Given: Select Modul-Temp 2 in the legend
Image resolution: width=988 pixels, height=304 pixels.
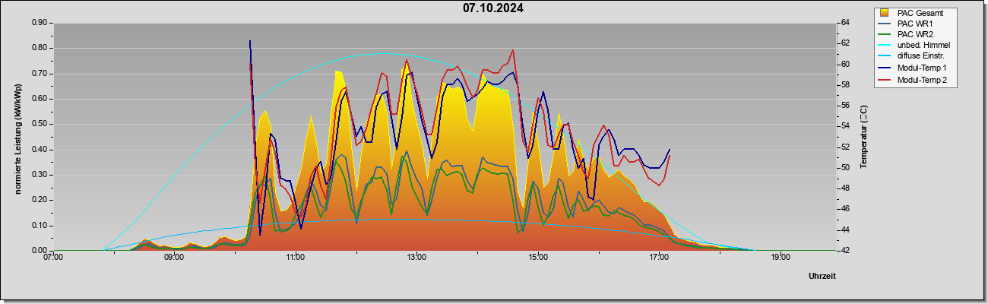Looking at the screenshot, I should point(921,79).
